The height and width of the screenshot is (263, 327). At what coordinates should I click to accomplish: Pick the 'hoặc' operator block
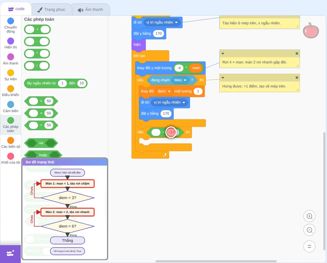click(x=43, y=155)
